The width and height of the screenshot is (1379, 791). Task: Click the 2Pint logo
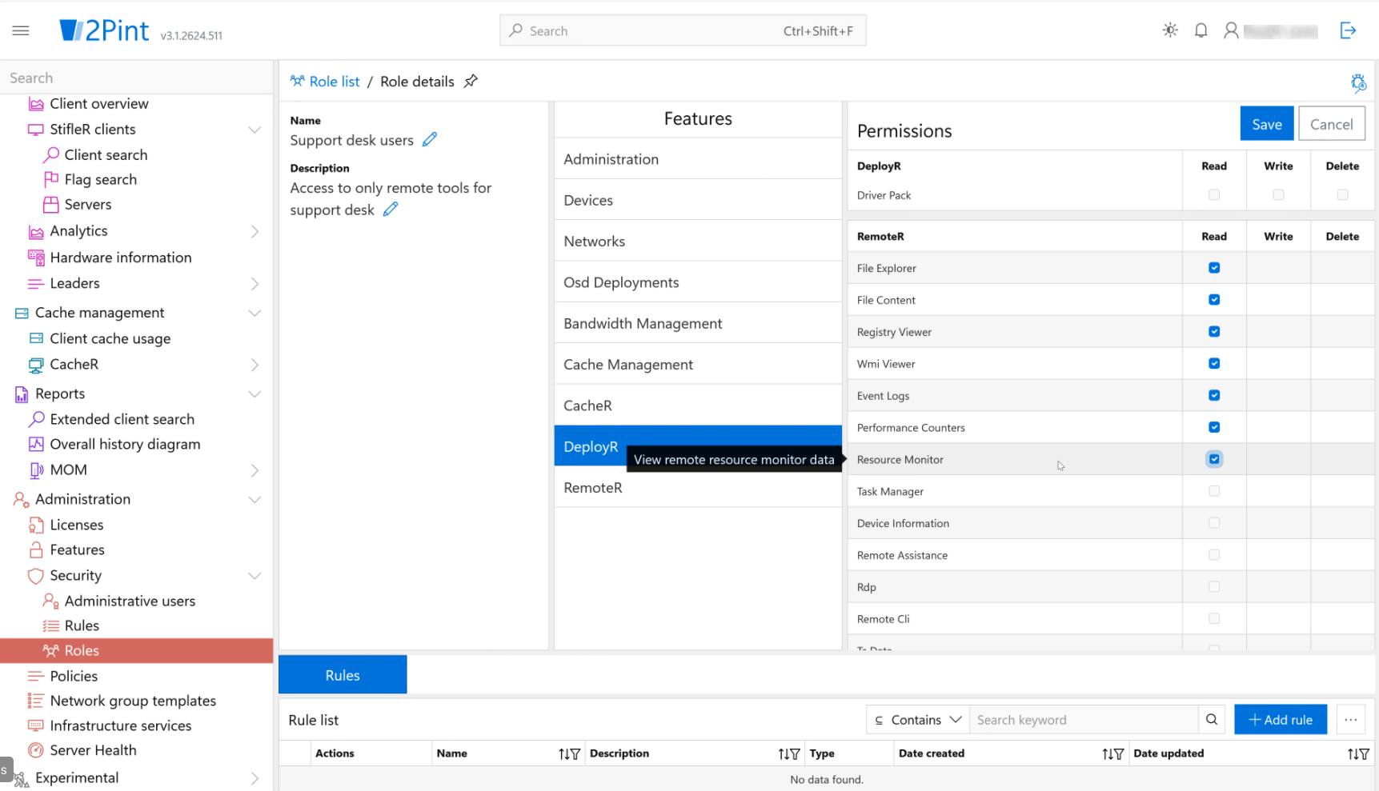[104, 30]
